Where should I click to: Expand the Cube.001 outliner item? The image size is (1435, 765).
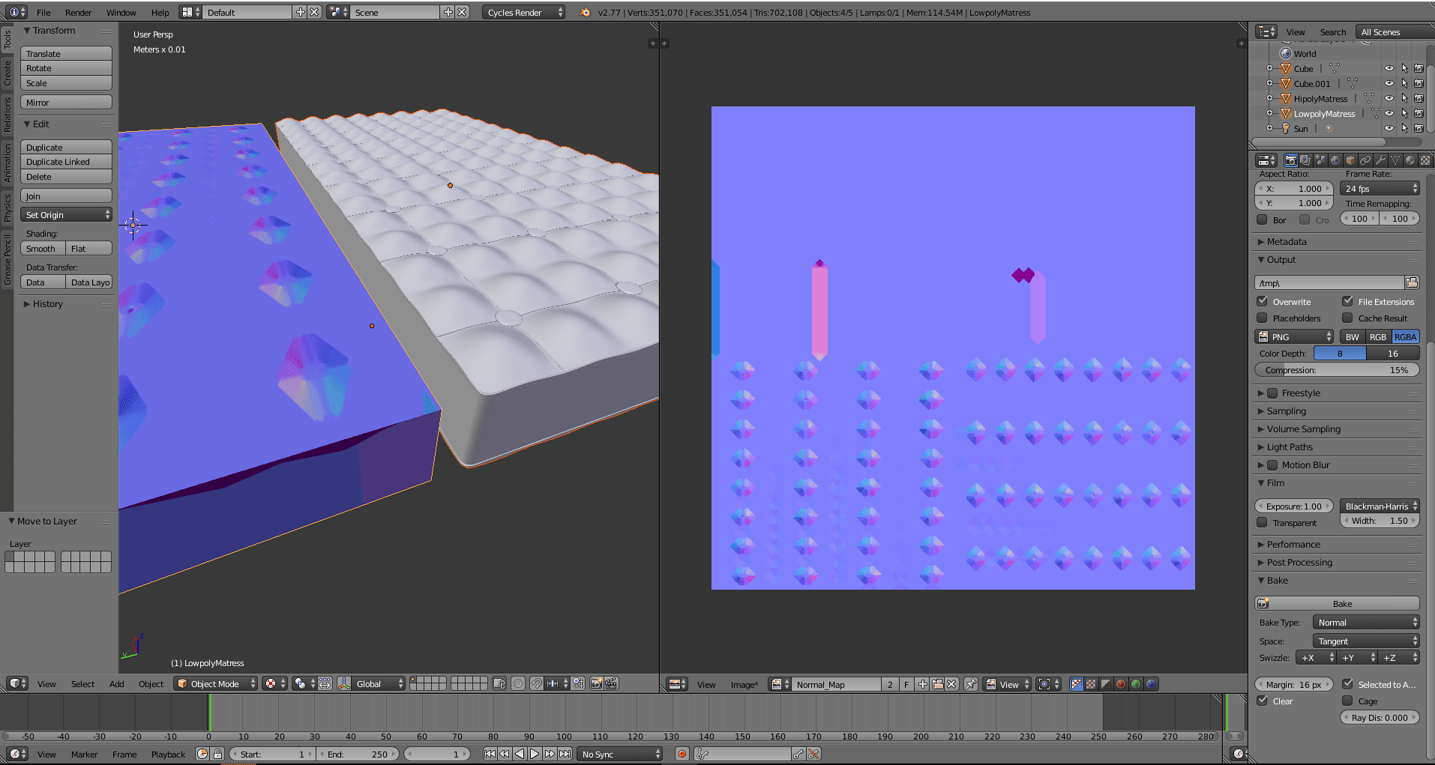click(x=1270, y=83)
